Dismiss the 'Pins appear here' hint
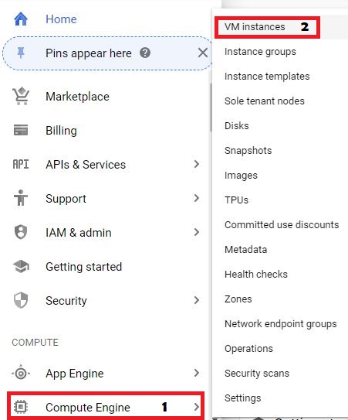Image resolution: width=348 pixels, height=420 pixels. point(203,53)
